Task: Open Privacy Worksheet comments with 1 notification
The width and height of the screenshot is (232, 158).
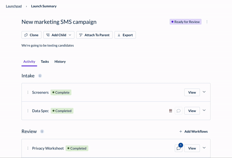Action: (x=179, y=148)
